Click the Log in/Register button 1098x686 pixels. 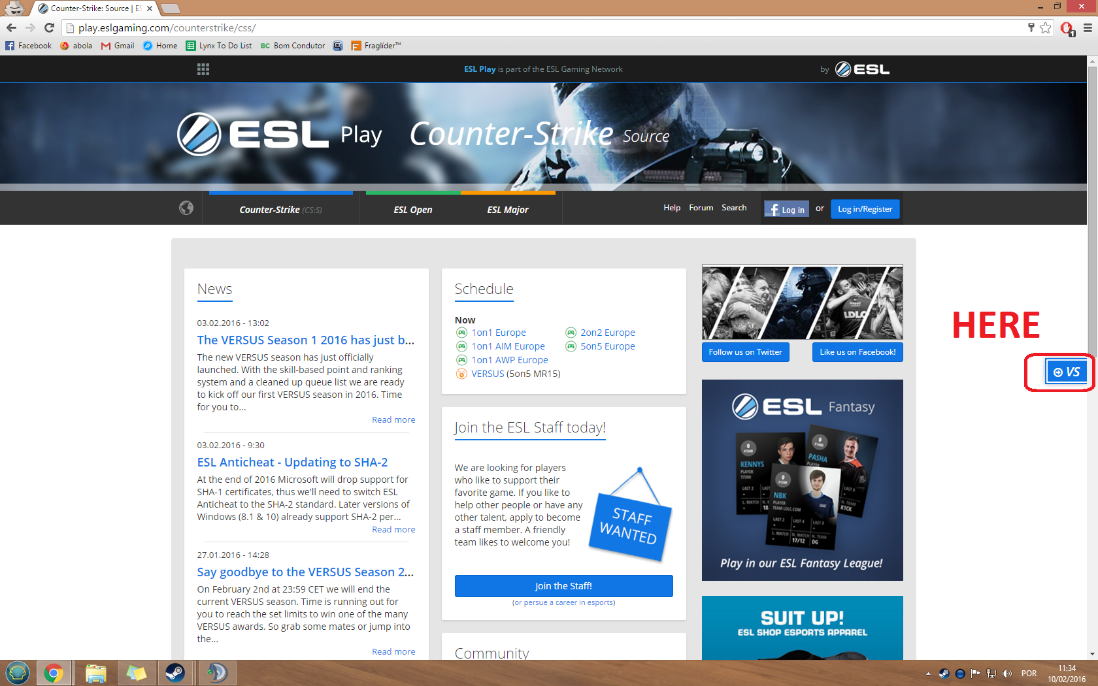pyautogui.click(x=865, y=209)
